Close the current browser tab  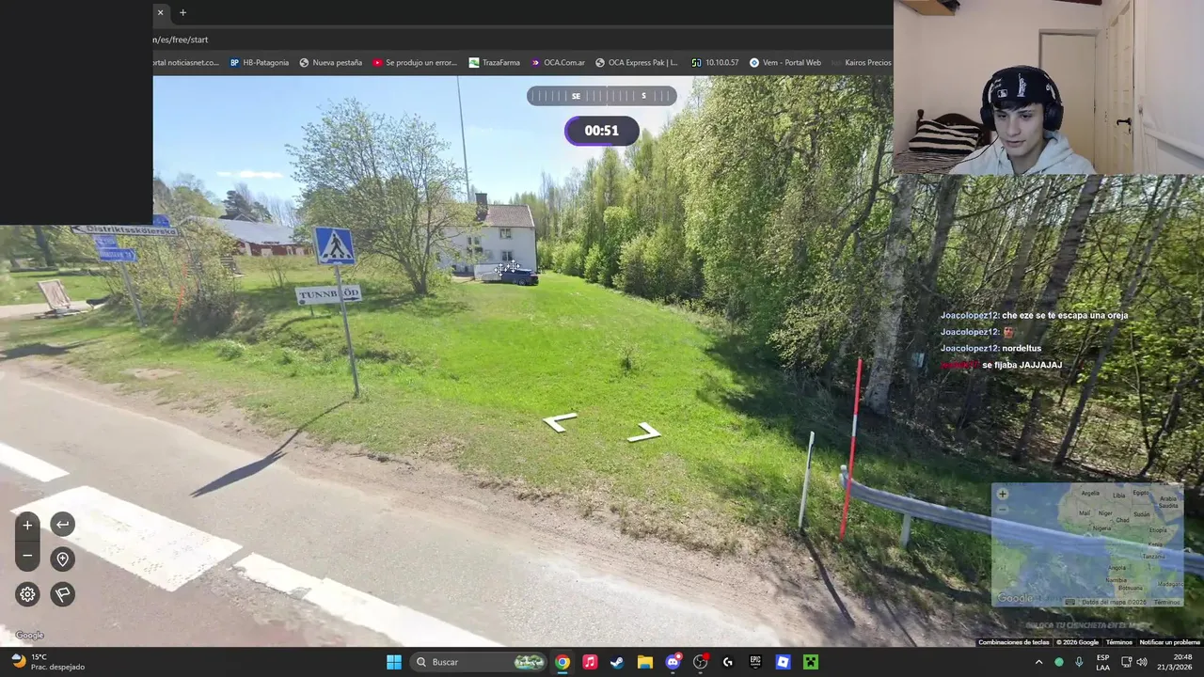[x=160, y=12]
